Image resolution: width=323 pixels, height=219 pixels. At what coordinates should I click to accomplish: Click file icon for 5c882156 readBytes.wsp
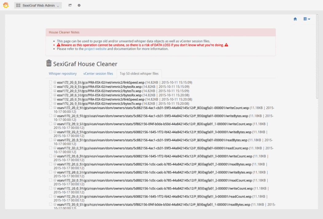[x=51, y=140]
